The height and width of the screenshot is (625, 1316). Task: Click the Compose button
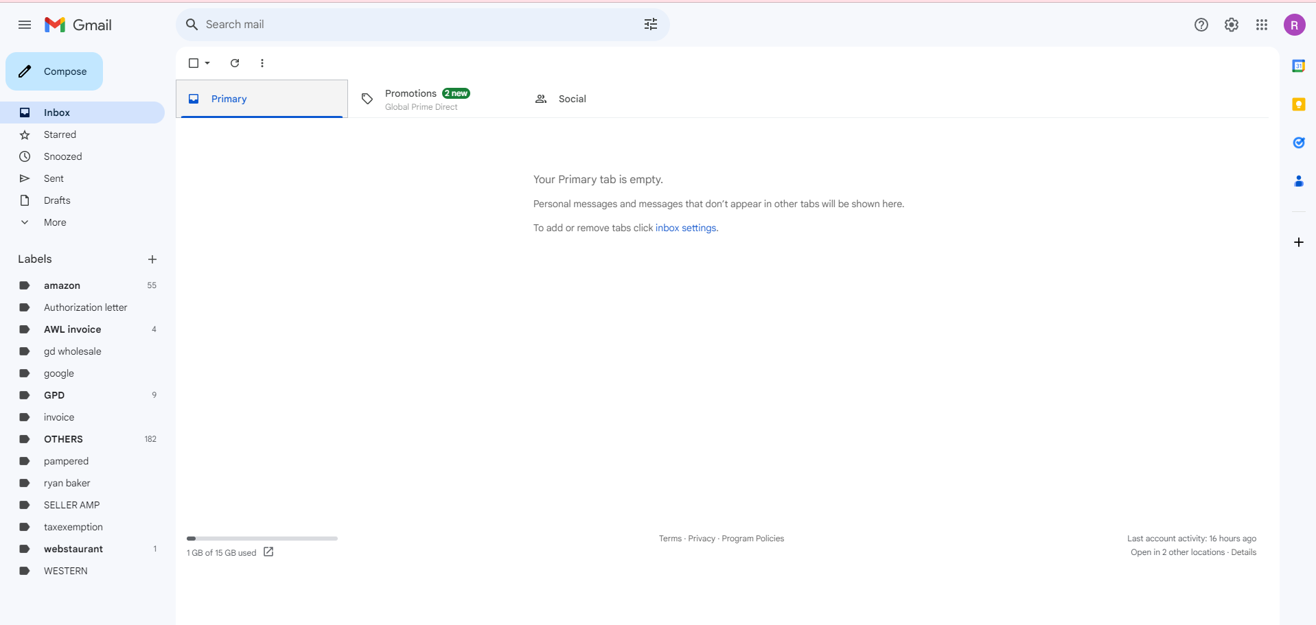pos(54,71)
